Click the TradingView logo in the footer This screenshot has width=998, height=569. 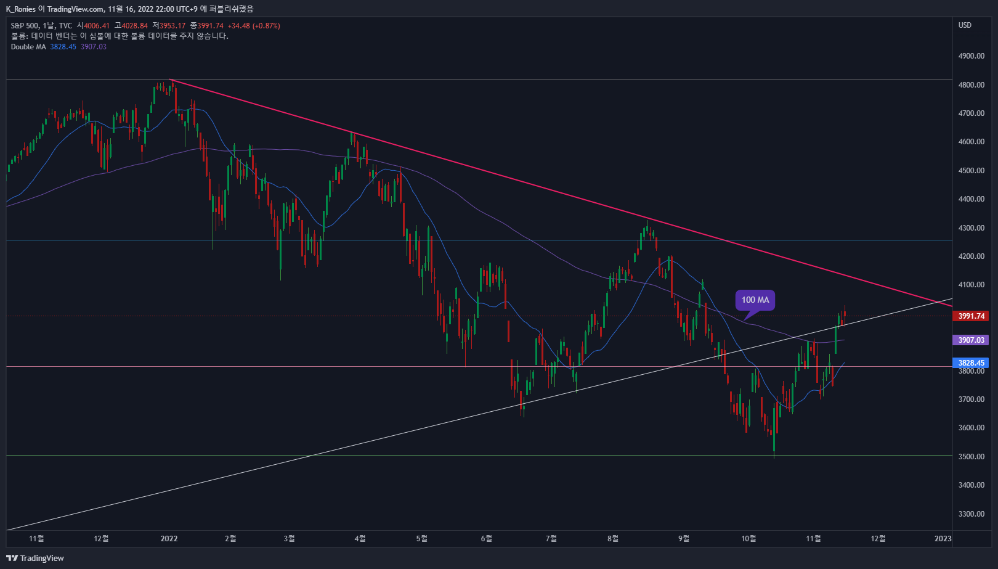coord(35,558)
